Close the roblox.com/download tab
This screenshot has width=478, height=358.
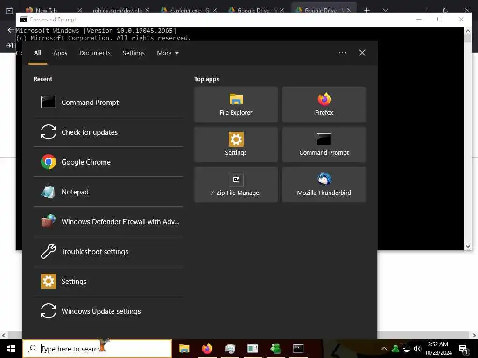147,10
